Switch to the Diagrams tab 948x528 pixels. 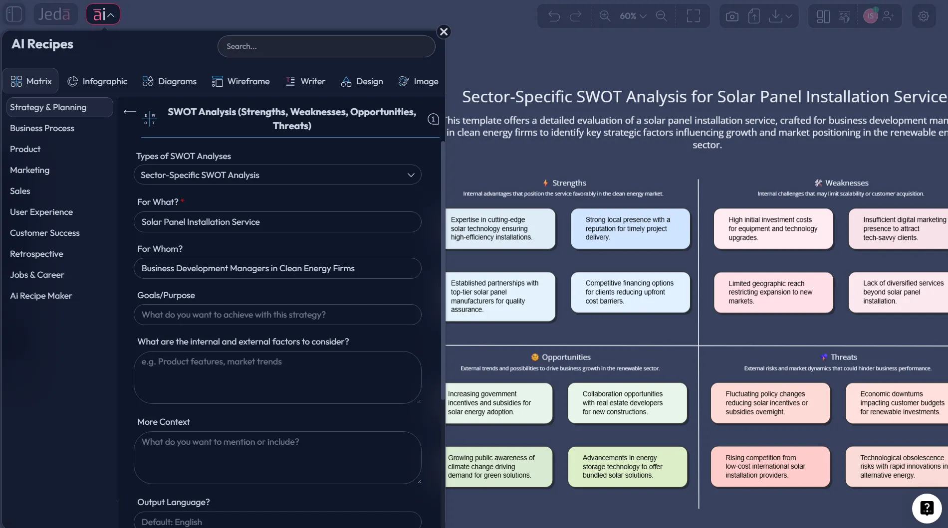point(169,81)
